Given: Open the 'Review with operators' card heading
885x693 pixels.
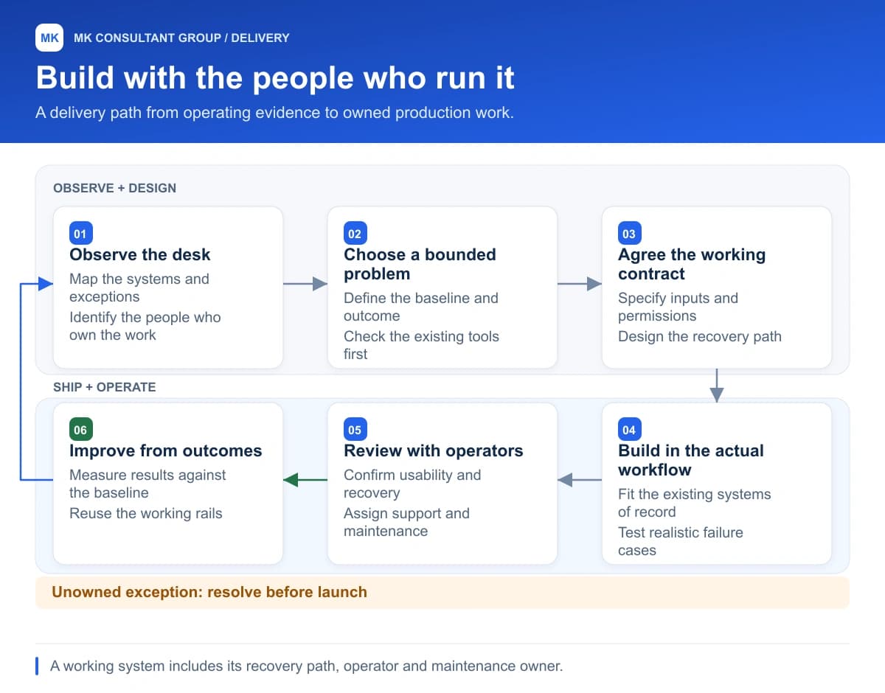Looking at the screenshot, I should coord(434,450).
